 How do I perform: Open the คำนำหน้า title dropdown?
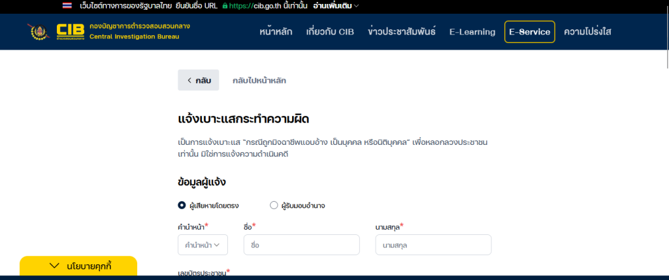[x=203, y=245]
